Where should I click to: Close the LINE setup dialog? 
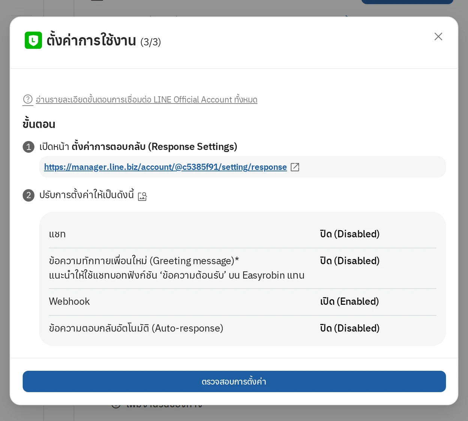(x=438, y=36)
